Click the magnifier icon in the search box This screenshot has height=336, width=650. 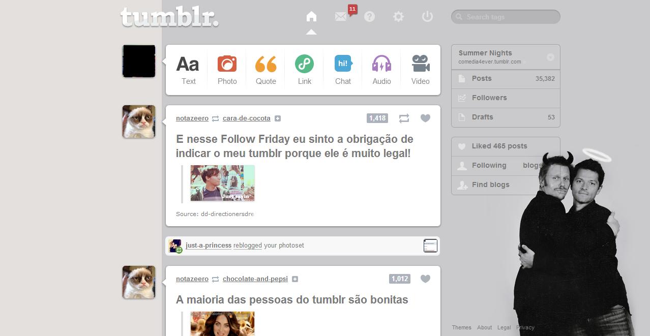(459, 17)
